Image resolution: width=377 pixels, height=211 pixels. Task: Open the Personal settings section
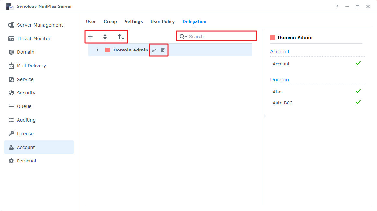click(x=26, y=161)
